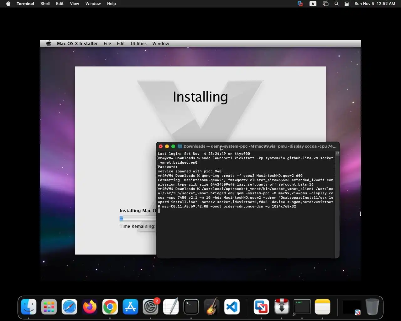Image resolution: width=401 pixels, height=321 pixels.
Task: Close the Terminal window
Action: [161, 146]
